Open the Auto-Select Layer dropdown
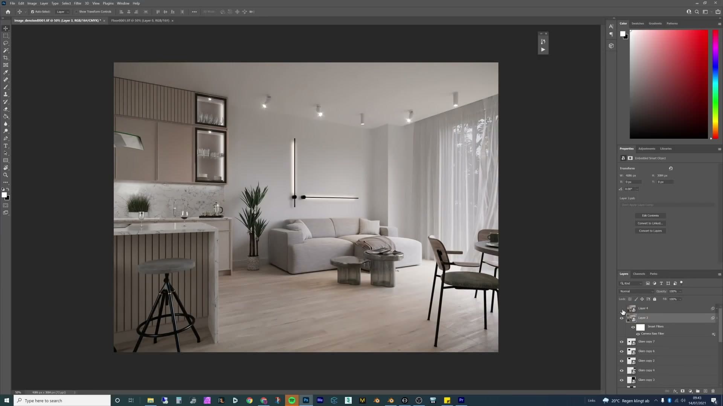Screen dimensions: 723x406 click(63, 12)
